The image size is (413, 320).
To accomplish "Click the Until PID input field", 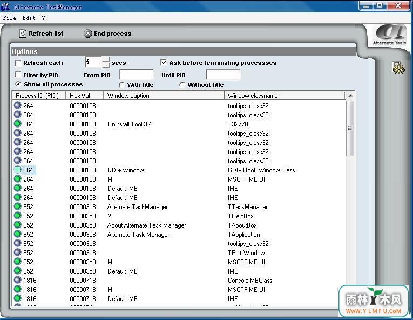I will 223,75.
